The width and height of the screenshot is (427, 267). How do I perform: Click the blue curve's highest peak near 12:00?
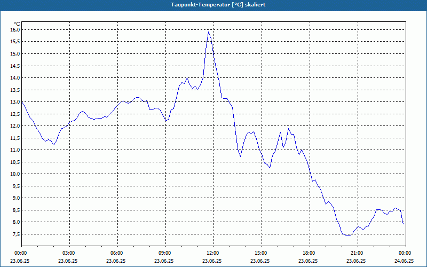point(208,32)
